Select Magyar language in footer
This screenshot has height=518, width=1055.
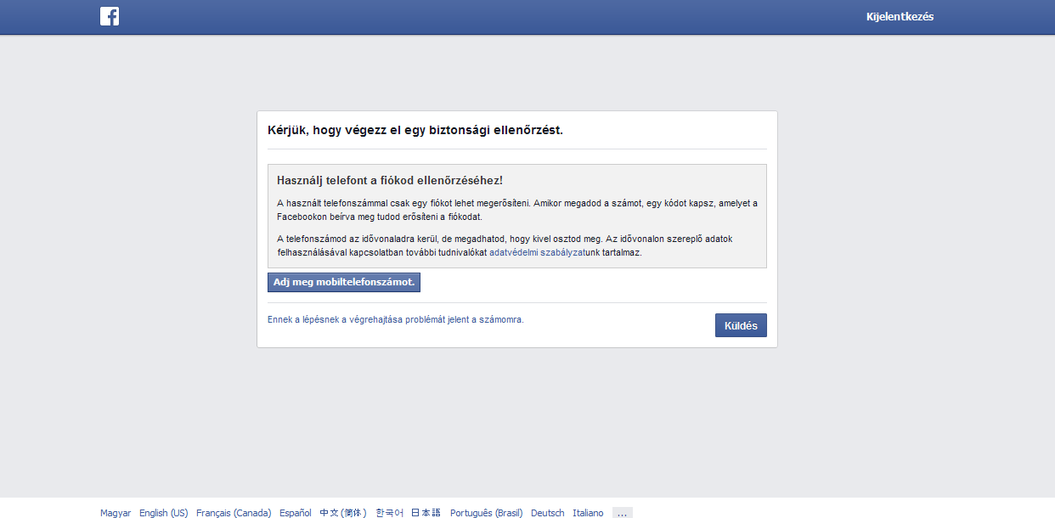116,513
